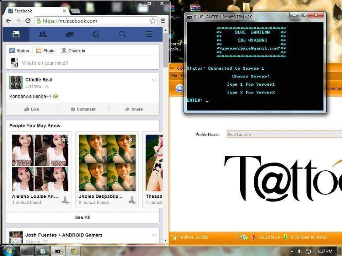This screenshot has height=256, width=342.
Task: Bookmark this page with the star
Action: click(x=153, y=21)
